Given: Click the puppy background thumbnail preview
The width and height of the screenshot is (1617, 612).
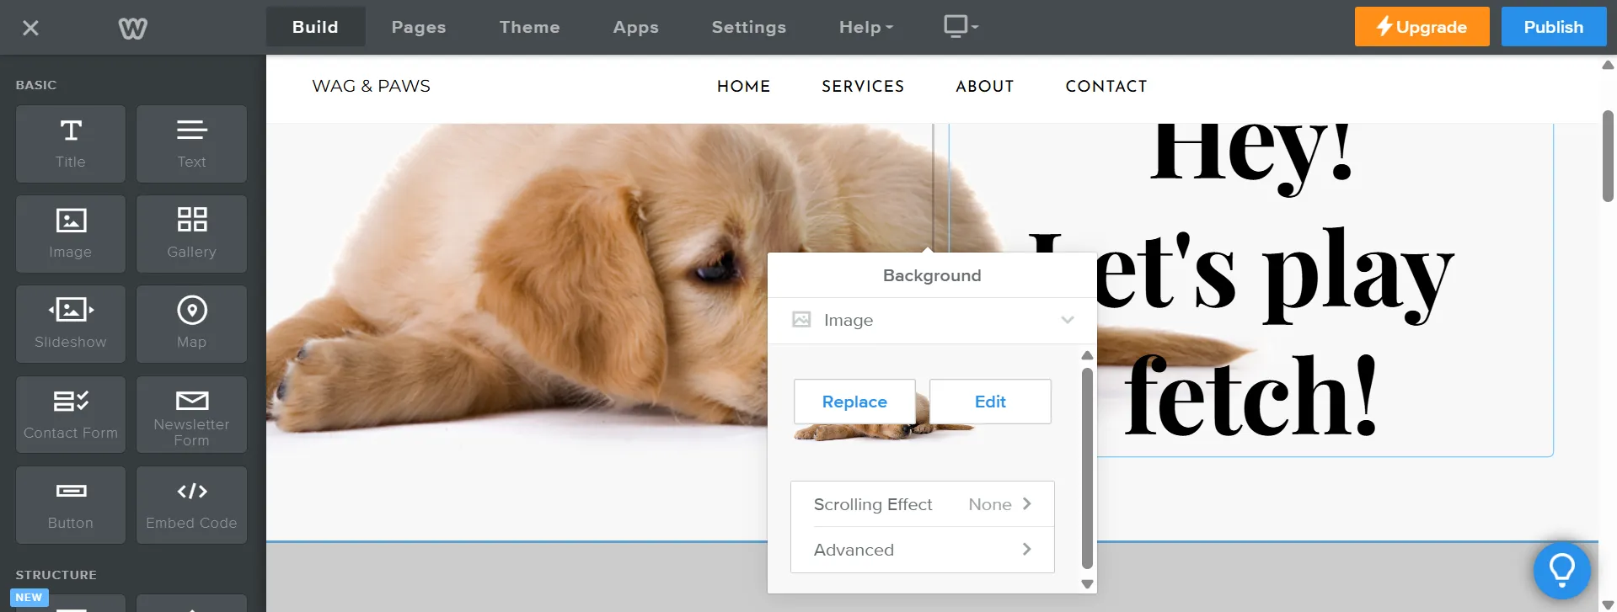Looking at the screenshot, I should pyautogui.click(x=885, y=433).
